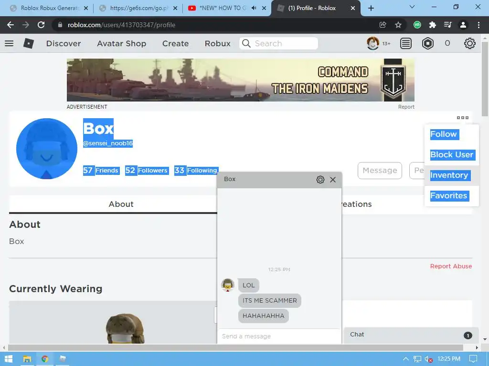Click the chat sender's avatar icon

[x=228, y=285]
